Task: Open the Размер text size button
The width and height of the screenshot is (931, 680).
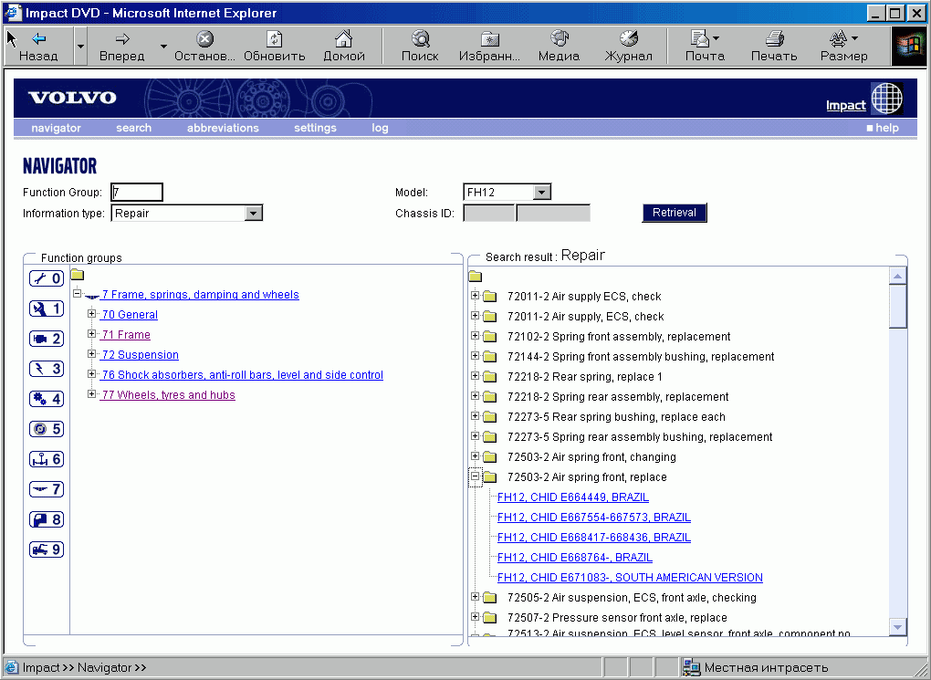Action: click(x=843, y=47)
